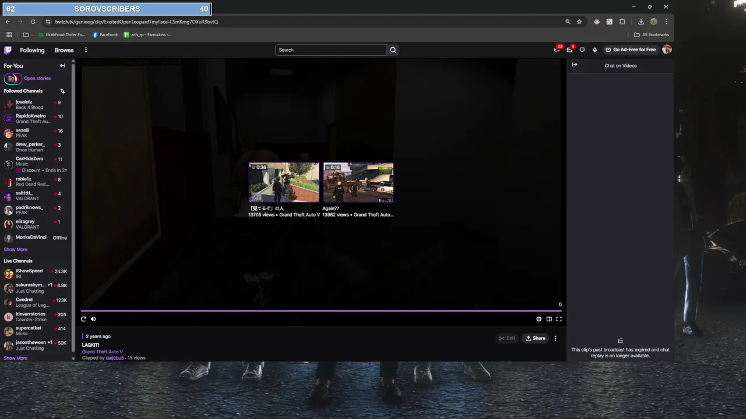View site information icon in address bar
Image resolution: width=746 pixels, height=419 pixels.
(x=48, y=22)
